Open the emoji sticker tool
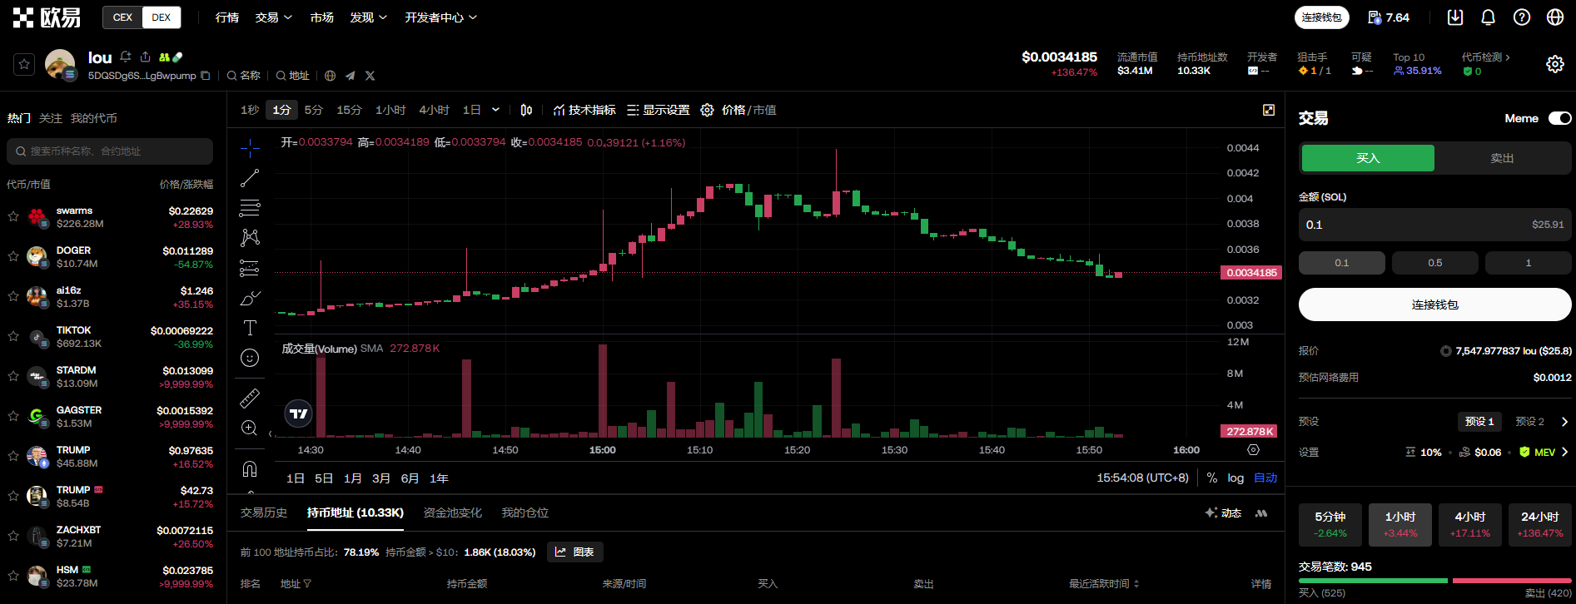The height and width of the screenshot is (604, 1576). [x=250, y=358]
